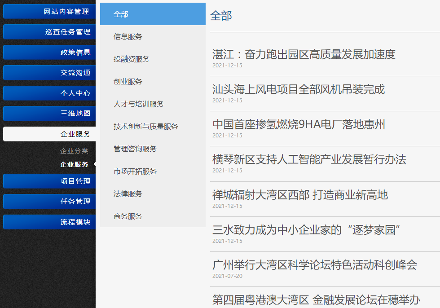Collapse the white 企业服务 sidebar menu
This screenshot has width=440, height=308.
click(x=49, y=134)
